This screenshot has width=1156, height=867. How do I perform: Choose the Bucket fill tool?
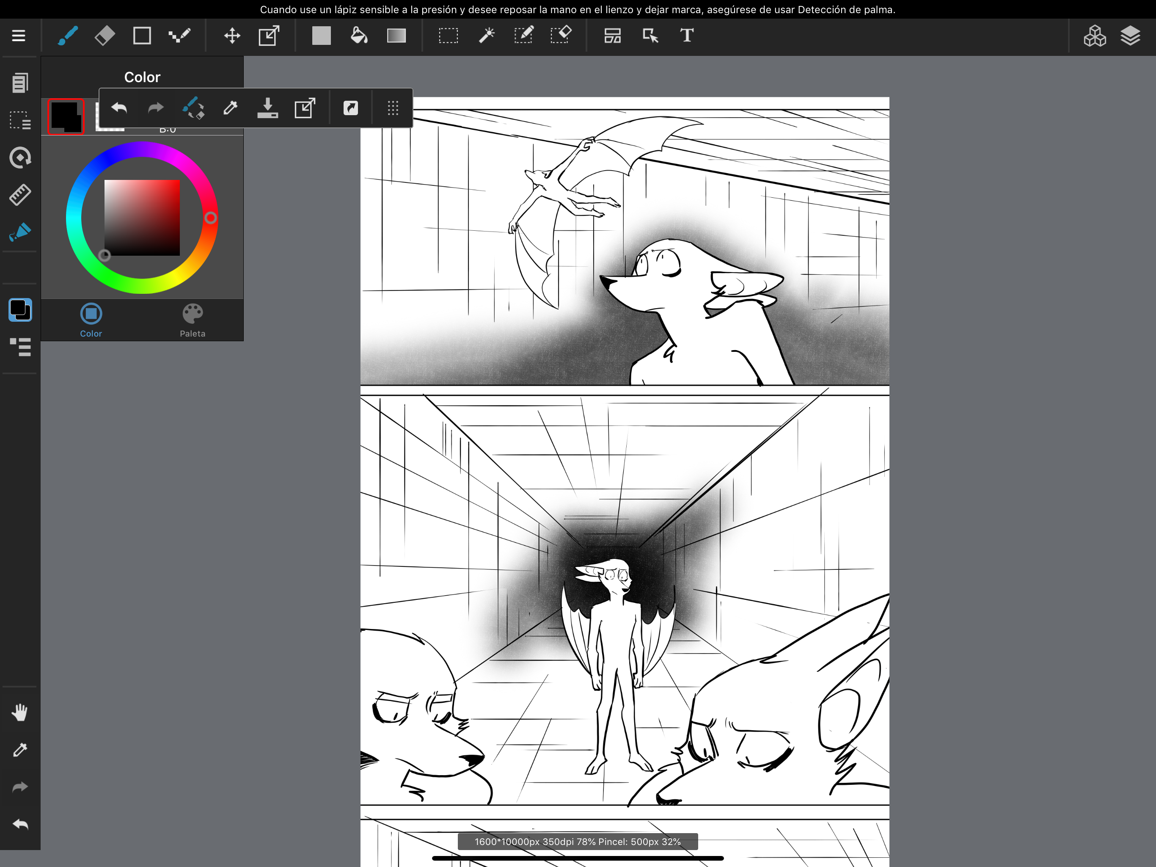point(358,36)
